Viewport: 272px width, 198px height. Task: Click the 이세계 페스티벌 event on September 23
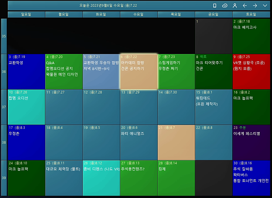point(247,134)
